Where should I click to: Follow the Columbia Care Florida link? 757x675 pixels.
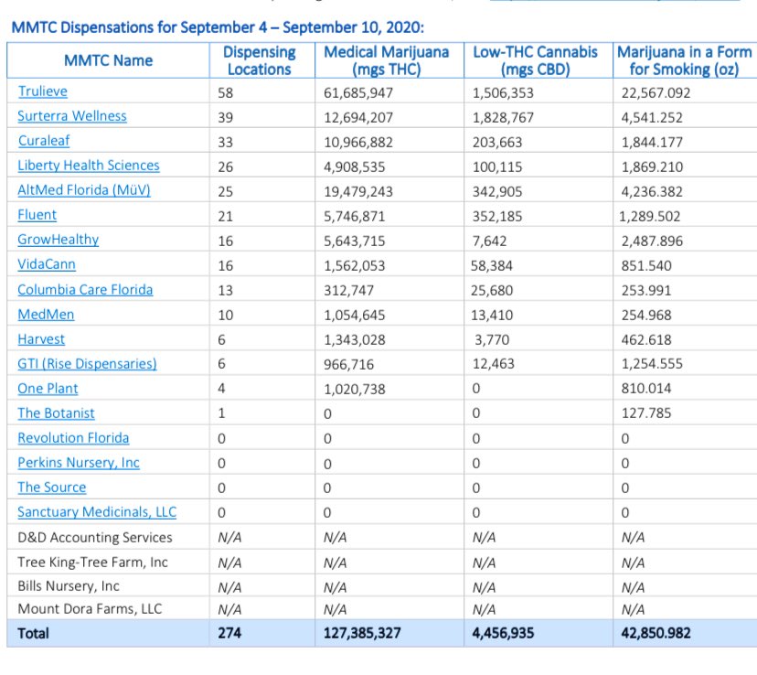point(85,290)
